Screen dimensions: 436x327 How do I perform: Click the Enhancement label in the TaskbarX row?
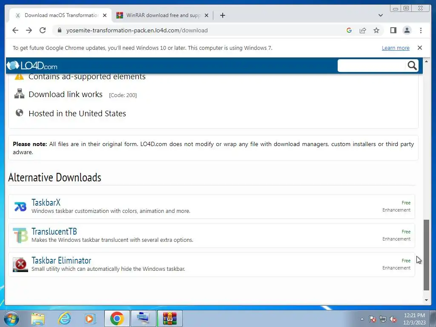(x=396, y=210)
